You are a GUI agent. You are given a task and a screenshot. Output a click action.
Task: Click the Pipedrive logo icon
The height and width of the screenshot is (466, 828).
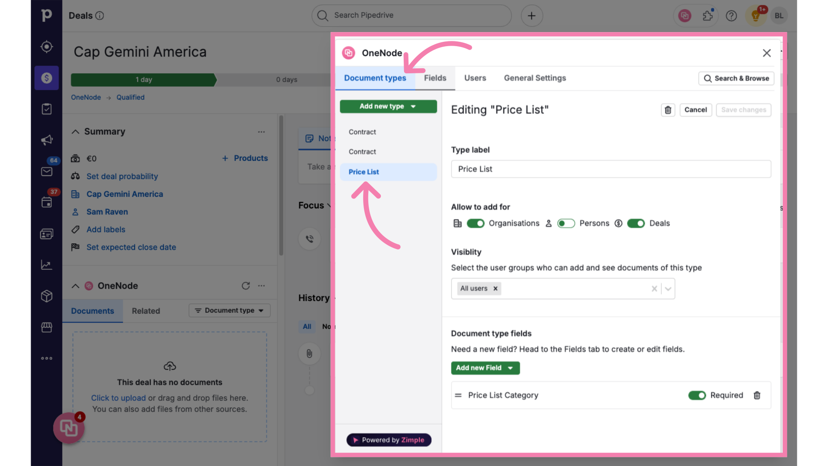point(47,16)
